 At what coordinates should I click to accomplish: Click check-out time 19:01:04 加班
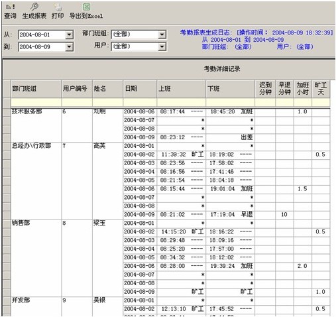[x=230, y=189]
